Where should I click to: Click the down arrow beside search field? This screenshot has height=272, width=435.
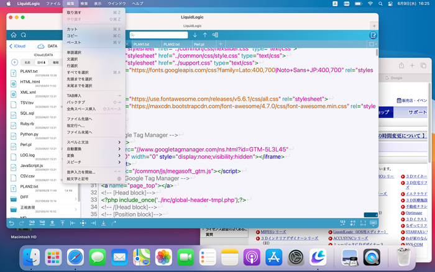[195, 35]
